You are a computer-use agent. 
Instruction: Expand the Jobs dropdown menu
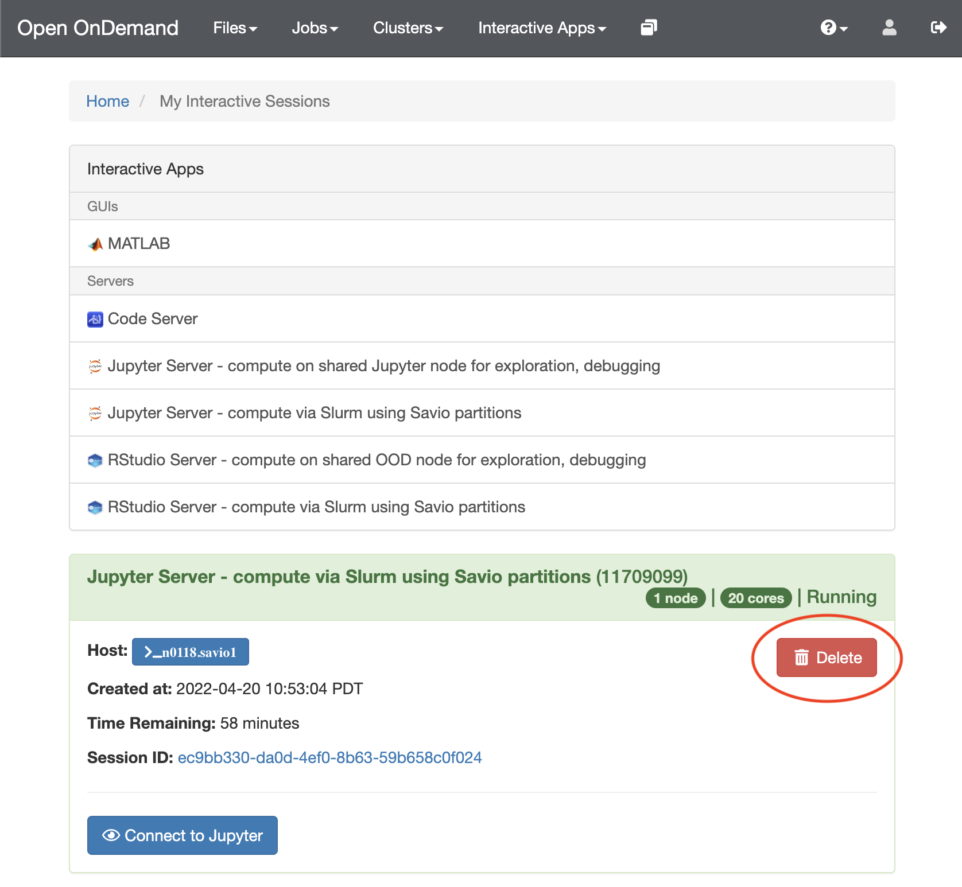click(x=315, y=28)
